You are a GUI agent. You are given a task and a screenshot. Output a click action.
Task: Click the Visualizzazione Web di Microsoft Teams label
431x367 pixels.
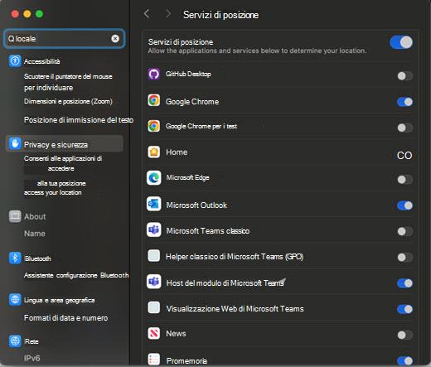(235, 308)
